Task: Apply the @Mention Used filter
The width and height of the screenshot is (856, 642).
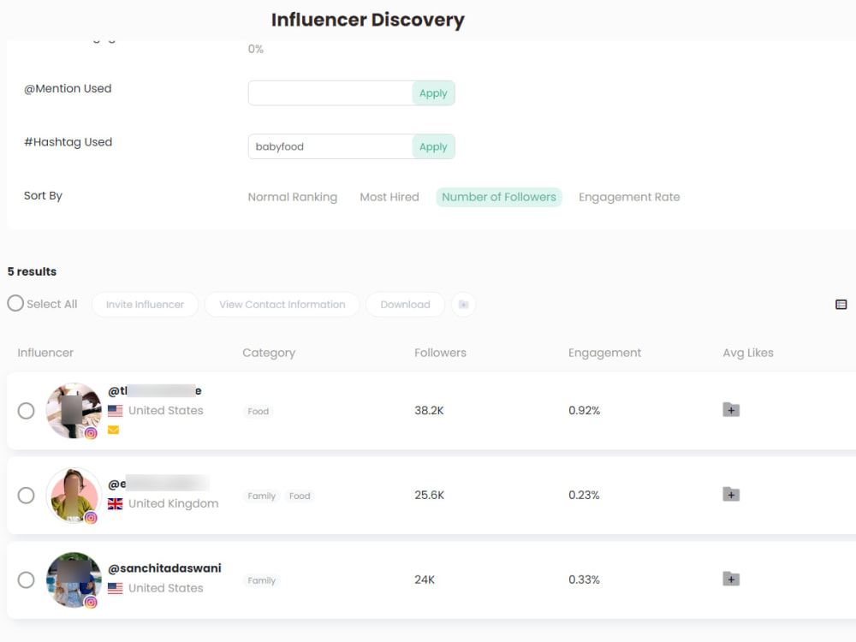Action: pos(433,93)
